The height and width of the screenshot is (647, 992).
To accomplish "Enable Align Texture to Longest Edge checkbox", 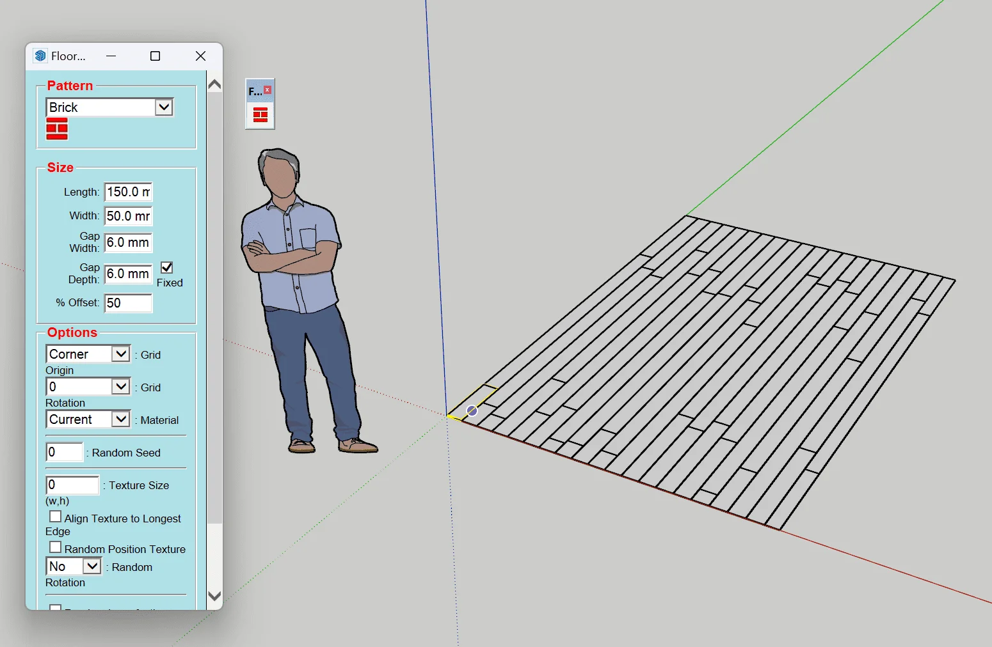I will [x=56, y=517].
